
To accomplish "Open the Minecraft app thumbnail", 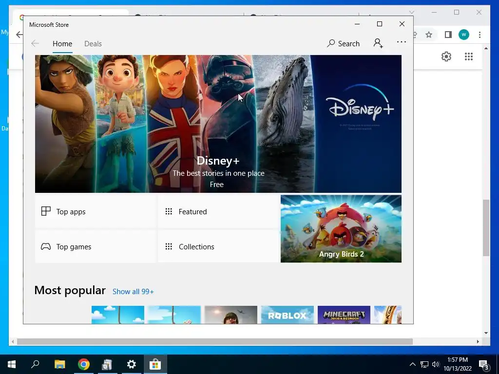I will coord(344,315).
